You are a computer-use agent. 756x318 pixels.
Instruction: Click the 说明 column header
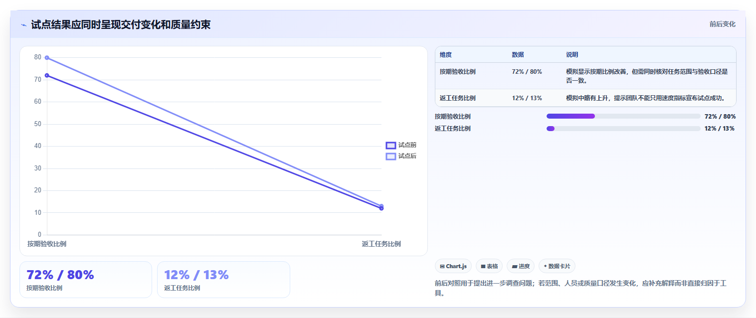[x=572, y=55]
